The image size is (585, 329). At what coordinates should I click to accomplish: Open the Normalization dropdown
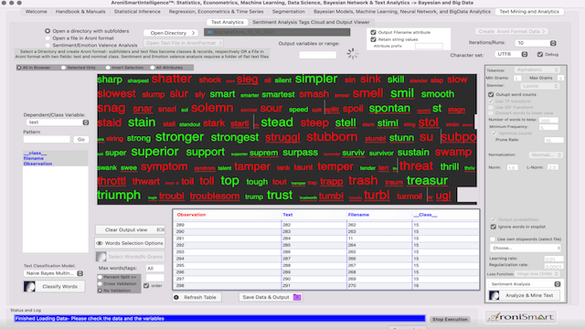pyautogui.click(x=546, y=154)
